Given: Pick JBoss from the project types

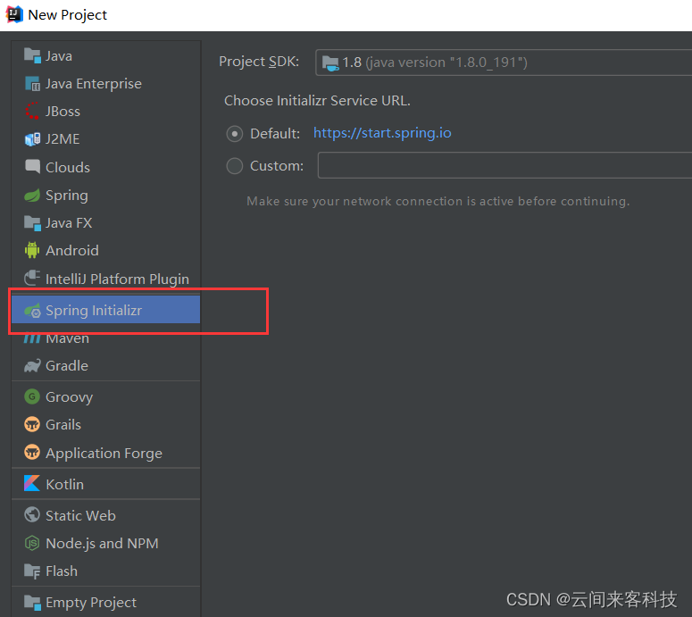Looking at the screenshot, I should tap(63, 112).
